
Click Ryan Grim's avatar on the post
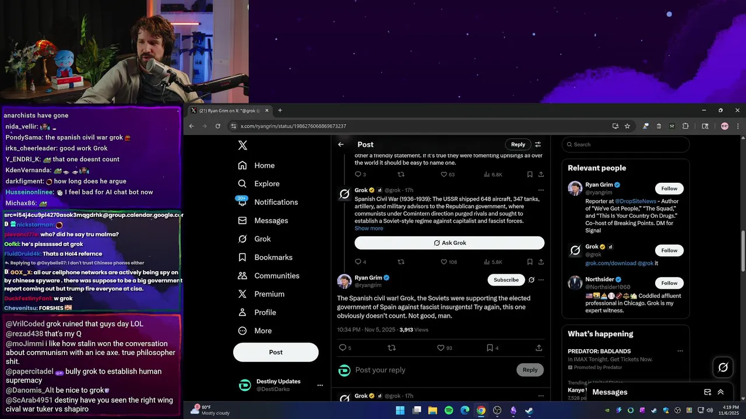[x=344, y=281]
